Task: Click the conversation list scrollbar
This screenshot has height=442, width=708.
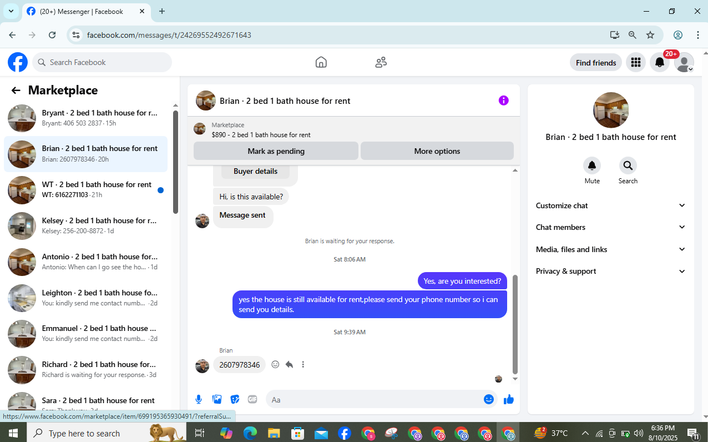Action: coord(175,162)
